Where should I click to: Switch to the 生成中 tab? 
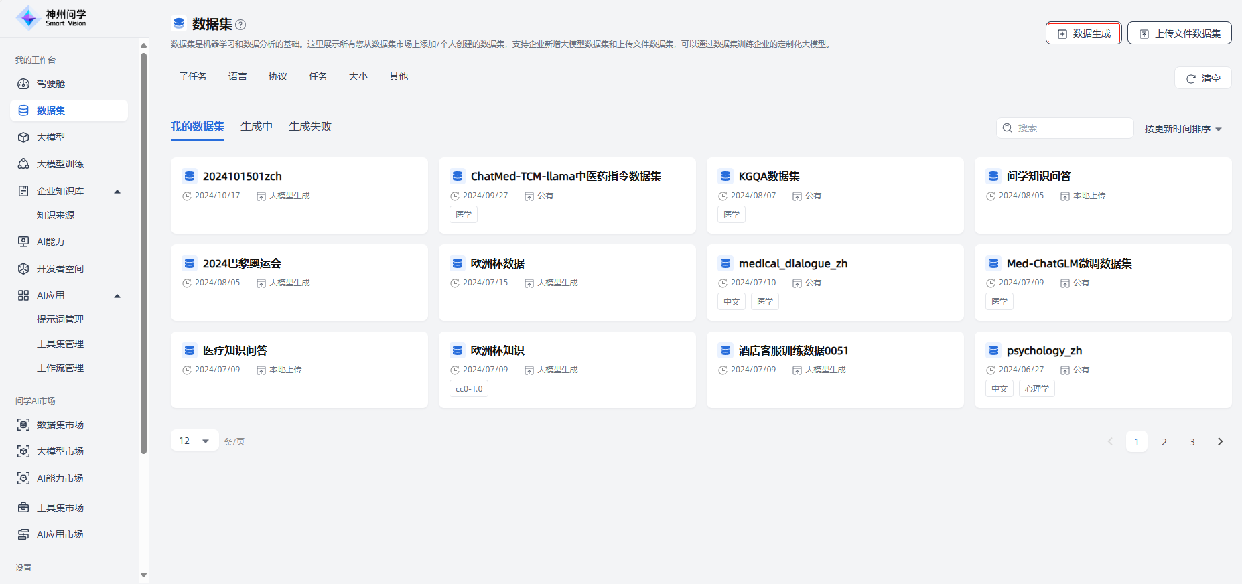pos(257,127)
